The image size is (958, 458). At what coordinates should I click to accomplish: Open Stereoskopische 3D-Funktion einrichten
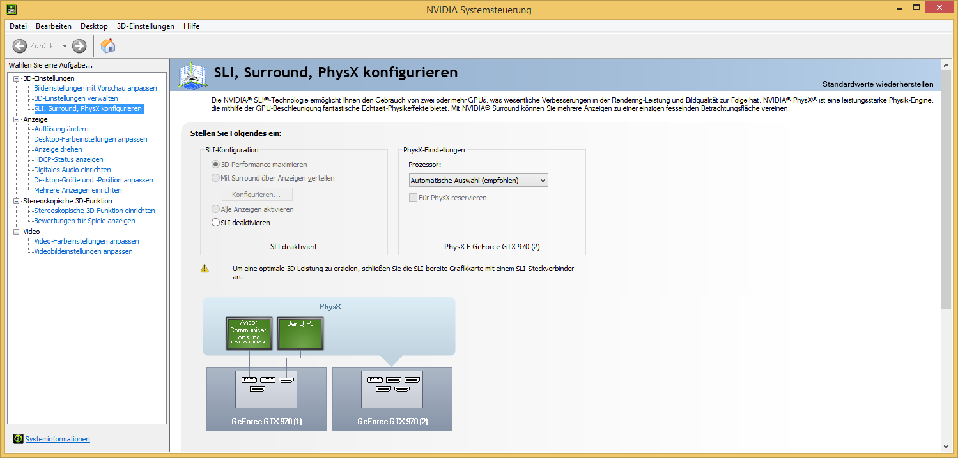(x=95, y=211)
